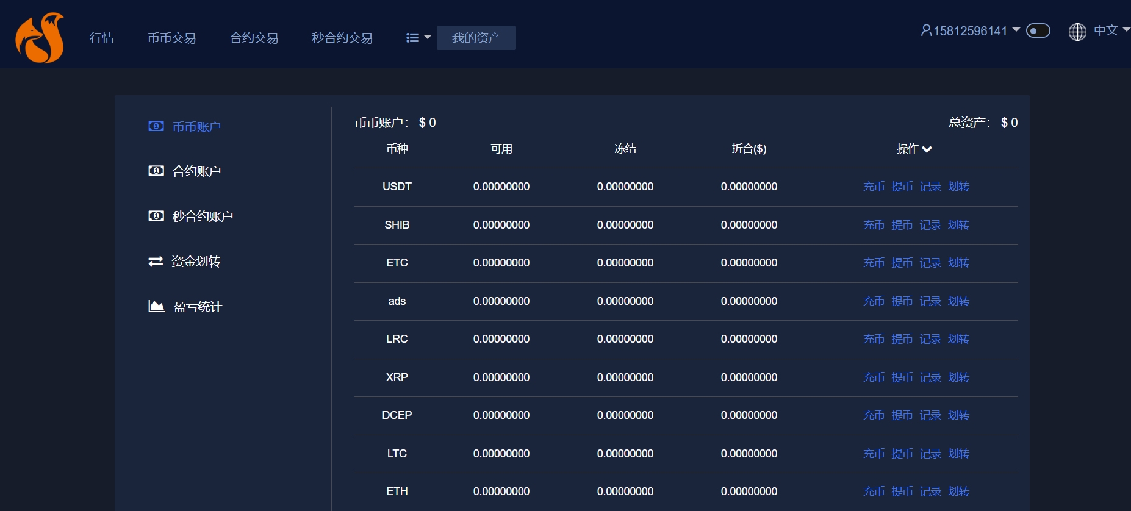
Task: Click 充币 deposit link for USDT
Action: (x=874, y=187)
